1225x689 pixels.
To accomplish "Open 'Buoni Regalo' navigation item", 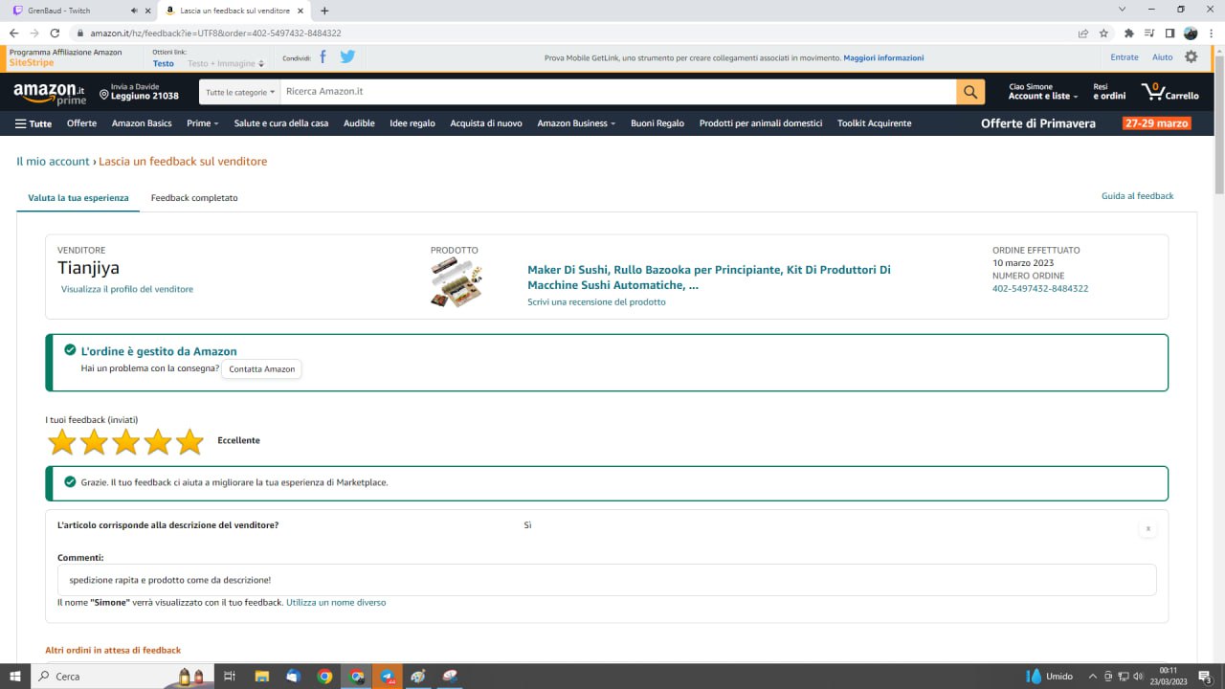I will (657, 123).
